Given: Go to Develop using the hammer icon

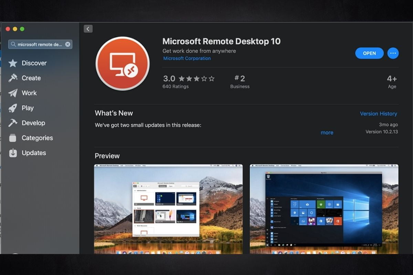Looking at the screenshot, I should 13,123.
